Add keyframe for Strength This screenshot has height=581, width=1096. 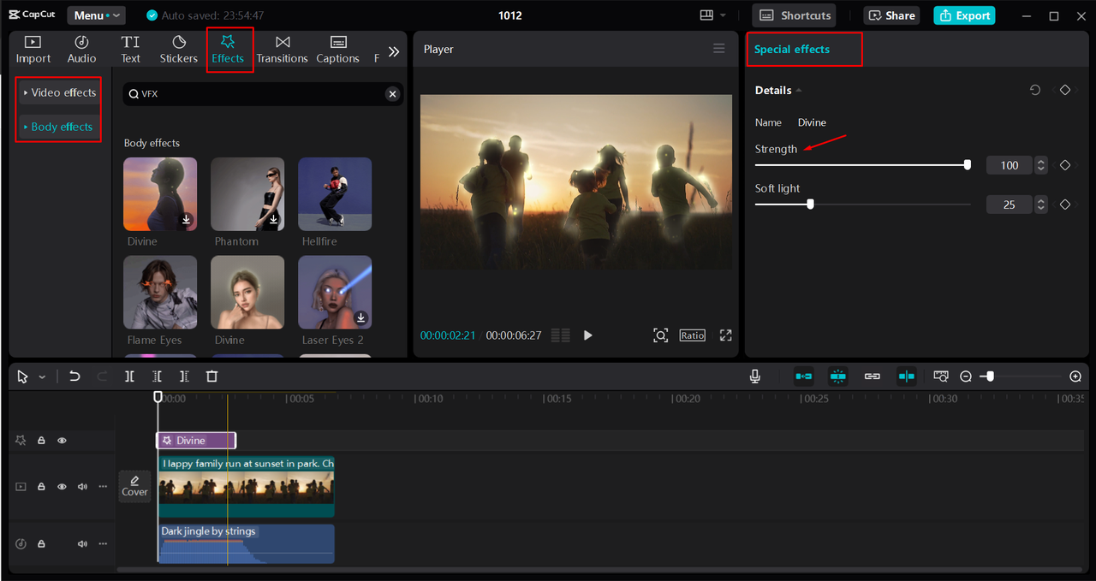point(1065,165)
